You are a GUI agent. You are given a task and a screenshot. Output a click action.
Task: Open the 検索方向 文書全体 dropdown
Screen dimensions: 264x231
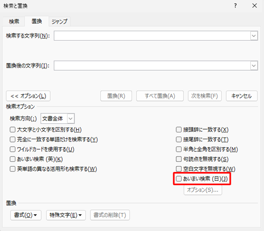[58, 119]
